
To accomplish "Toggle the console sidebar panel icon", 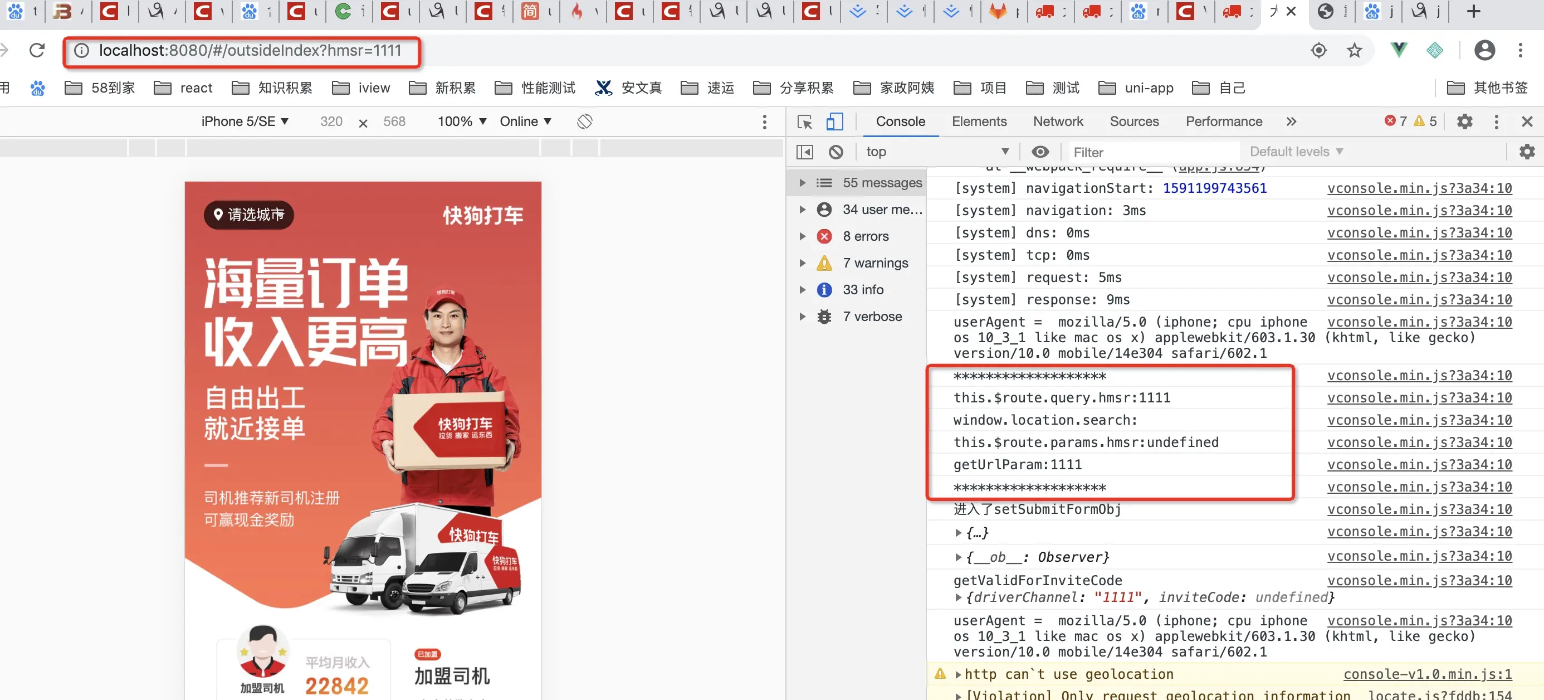I will [x=804, y=152].
